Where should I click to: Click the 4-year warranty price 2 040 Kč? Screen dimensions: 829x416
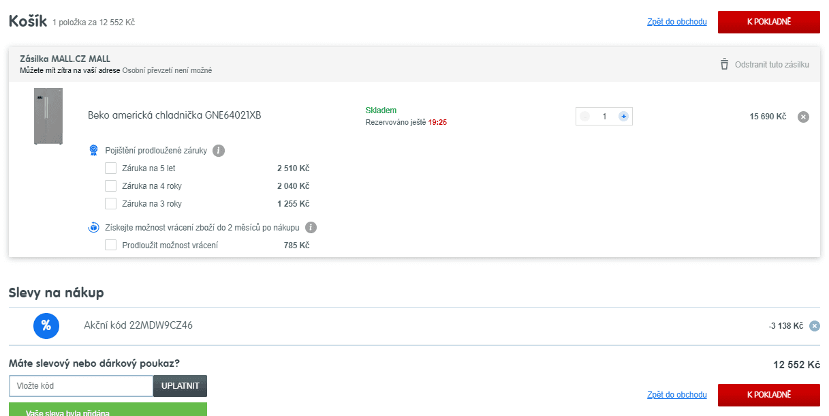click(293, 185)
